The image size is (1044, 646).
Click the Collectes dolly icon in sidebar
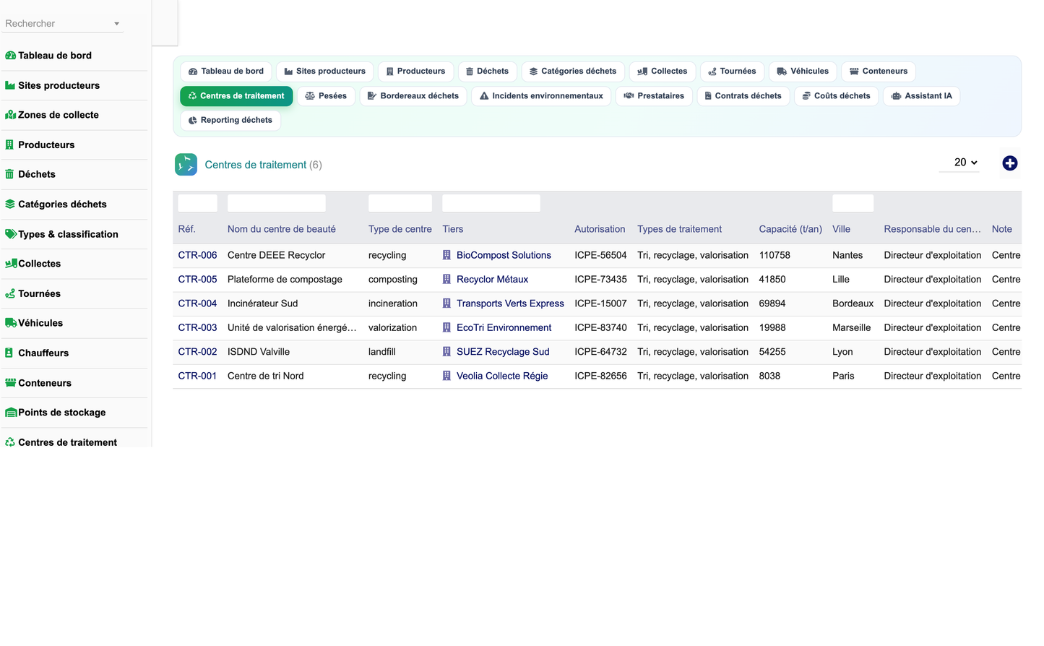[11, 264]
